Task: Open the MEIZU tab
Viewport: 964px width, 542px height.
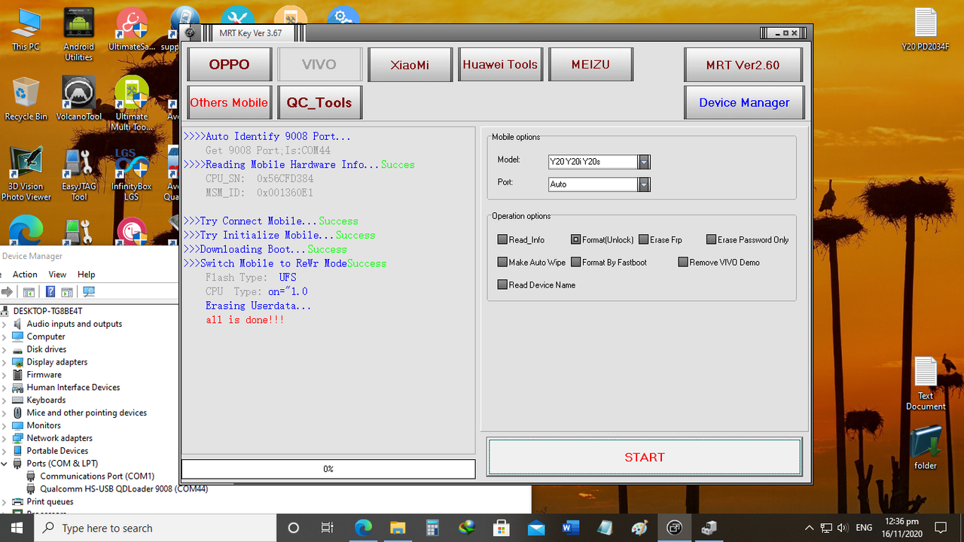Action: (591, 65)
